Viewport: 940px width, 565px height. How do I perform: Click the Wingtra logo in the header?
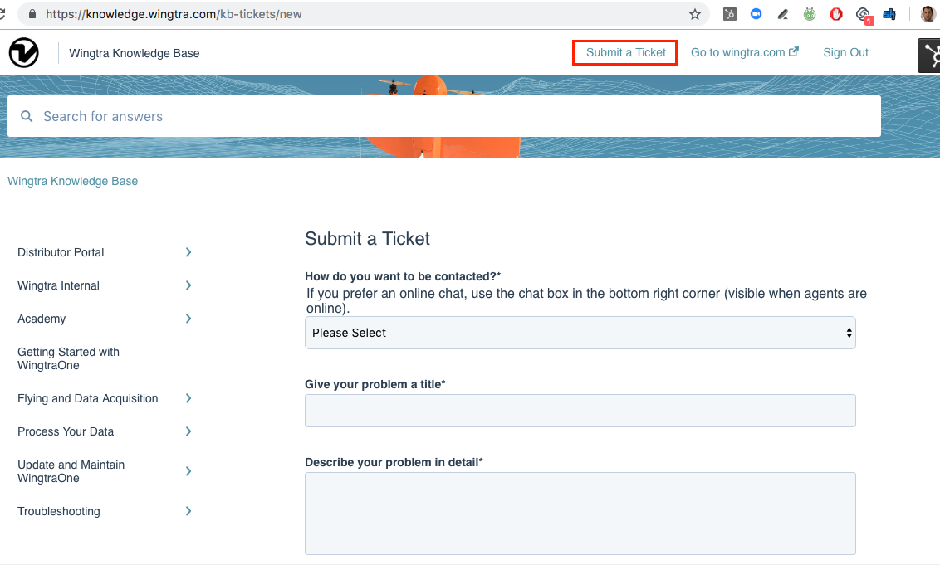click(23, 52)
